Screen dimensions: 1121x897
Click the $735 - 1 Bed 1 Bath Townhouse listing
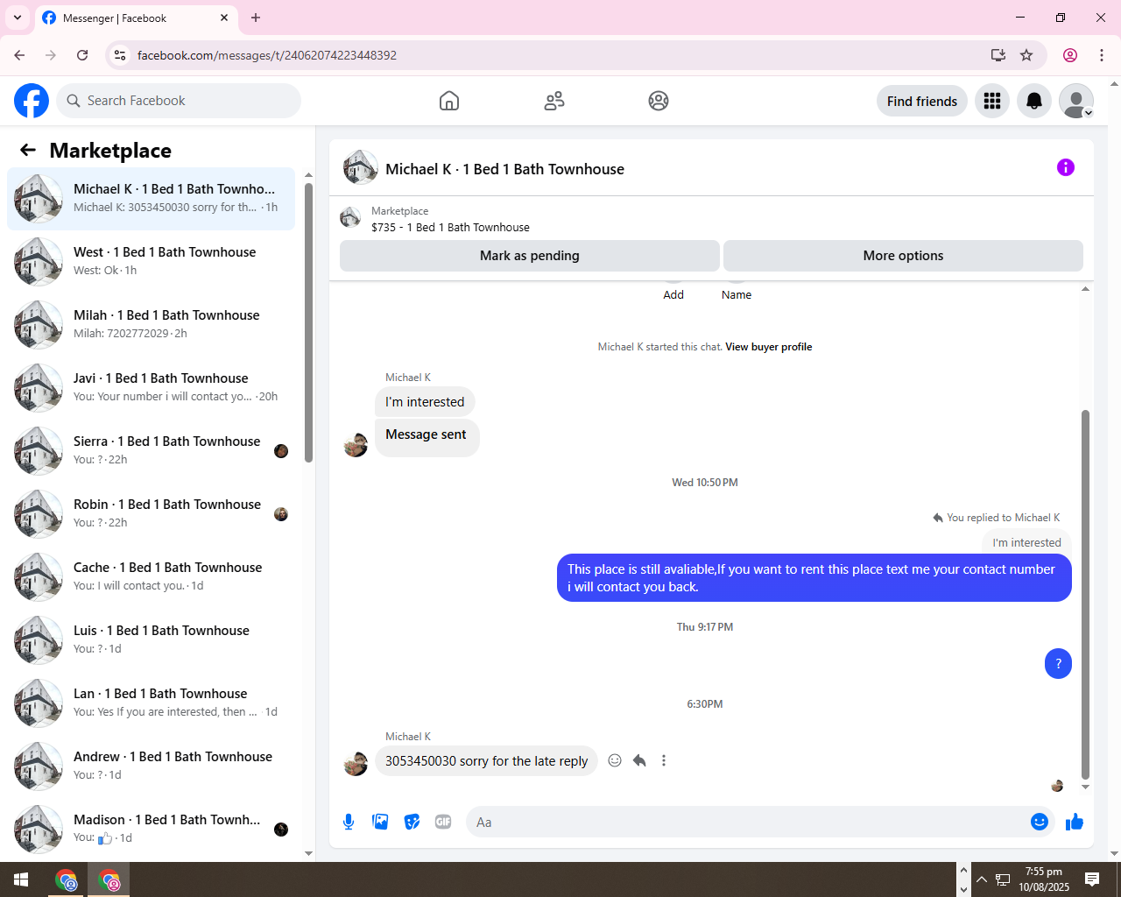[450, 227]
